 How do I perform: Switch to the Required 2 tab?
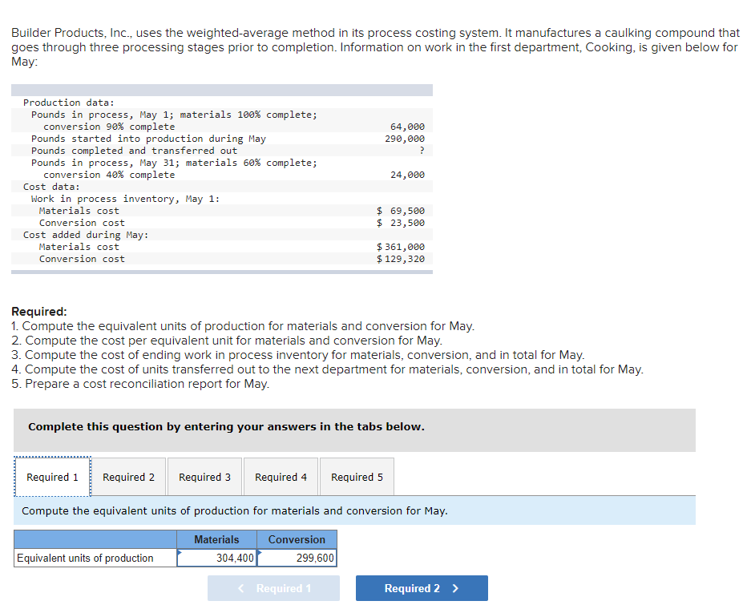point(128,476)
